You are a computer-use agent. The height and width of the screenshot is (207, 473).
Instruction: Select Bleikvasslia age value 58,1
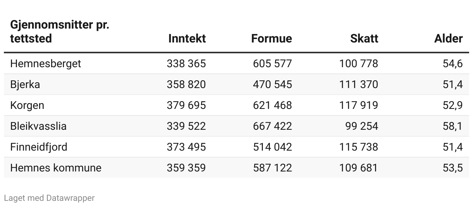(x=452, y=126)
